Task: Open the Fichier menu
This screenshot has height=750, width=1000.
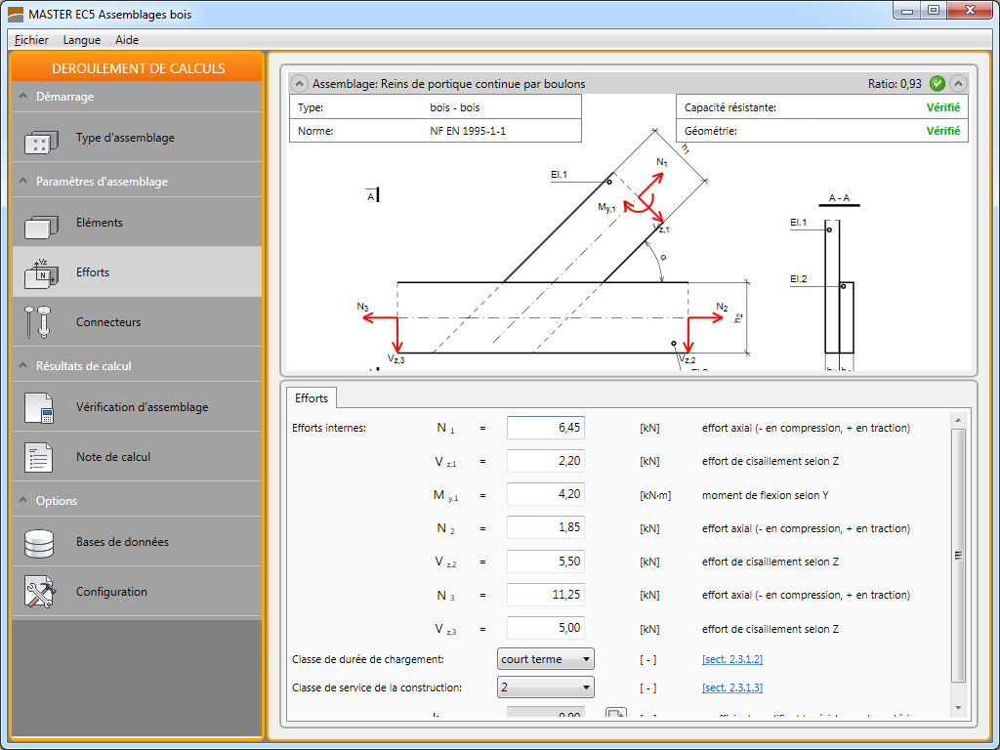Action: [31, 40]
